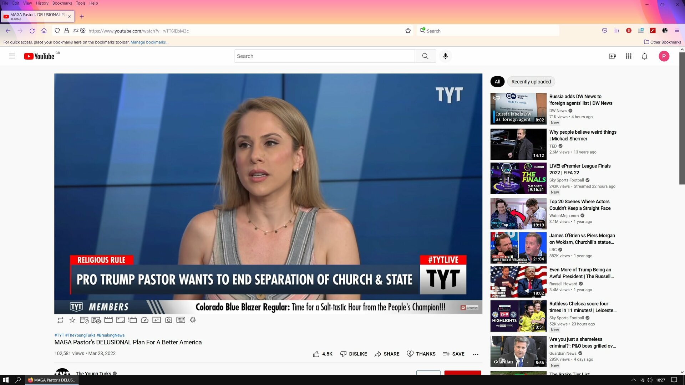Viewport: 685px width, 385px height.
Task: Select the Recently uploaded chip
Action: (531, 82)
